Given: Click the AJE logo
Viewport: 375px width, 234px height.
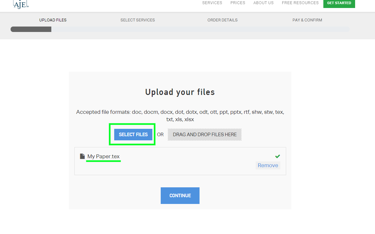Looking at the screenshot, I should (21, 4).
